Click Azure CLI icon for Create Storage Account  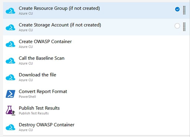coord(11,27)
